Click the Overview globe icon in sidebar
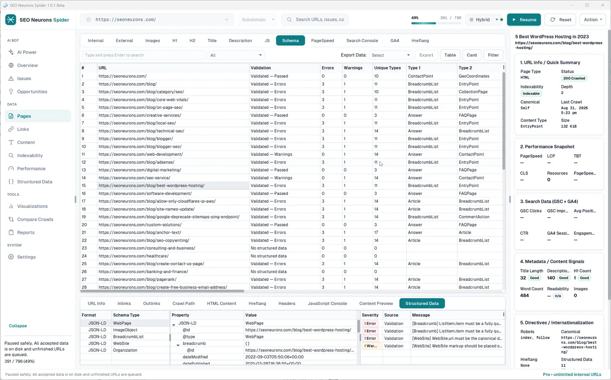This screenshot has width=611, height=380. coord(11,65)
